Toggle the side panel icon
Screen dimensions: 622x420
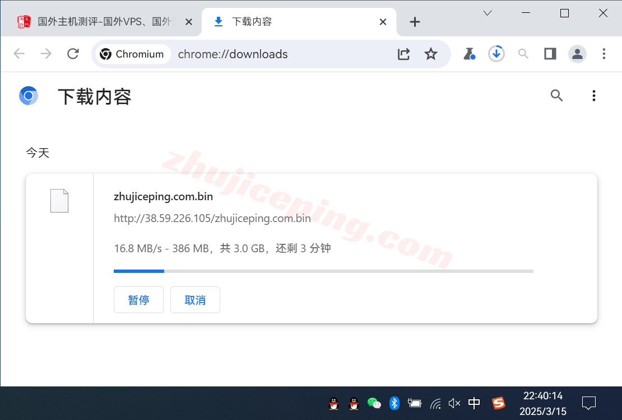[x=550, y=54]
